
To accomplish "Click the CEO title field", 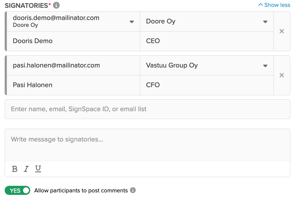I will click(206, 41).
